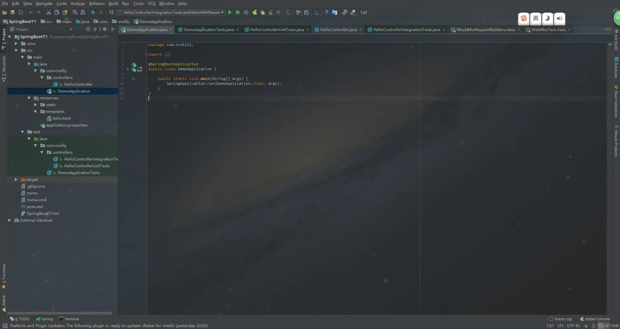This screenshot has height=329, width=620.
Task: Click the UTF-8 encoding in status bar
Action: (573, 326)
